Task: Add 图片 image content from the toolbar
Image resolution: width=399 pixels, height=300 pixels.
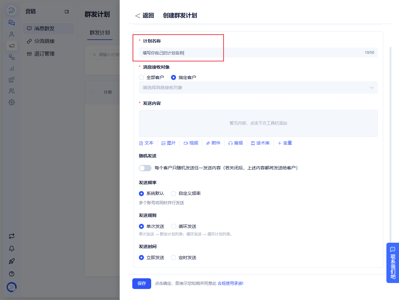Action: pos(168,143)
